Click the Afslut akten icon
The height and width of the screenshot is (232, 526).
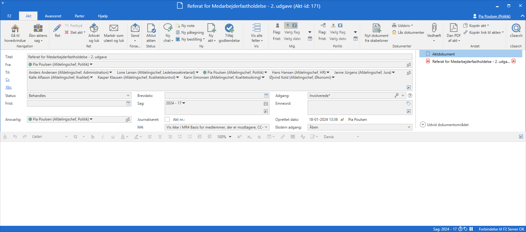[x=151, y=28]
